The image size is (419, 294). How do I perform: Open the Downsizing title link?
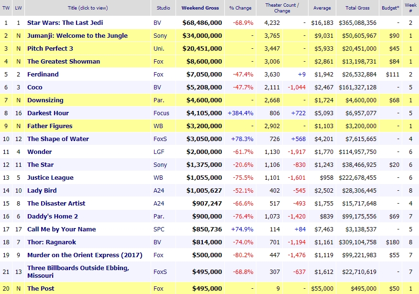[x=45, y=100]
